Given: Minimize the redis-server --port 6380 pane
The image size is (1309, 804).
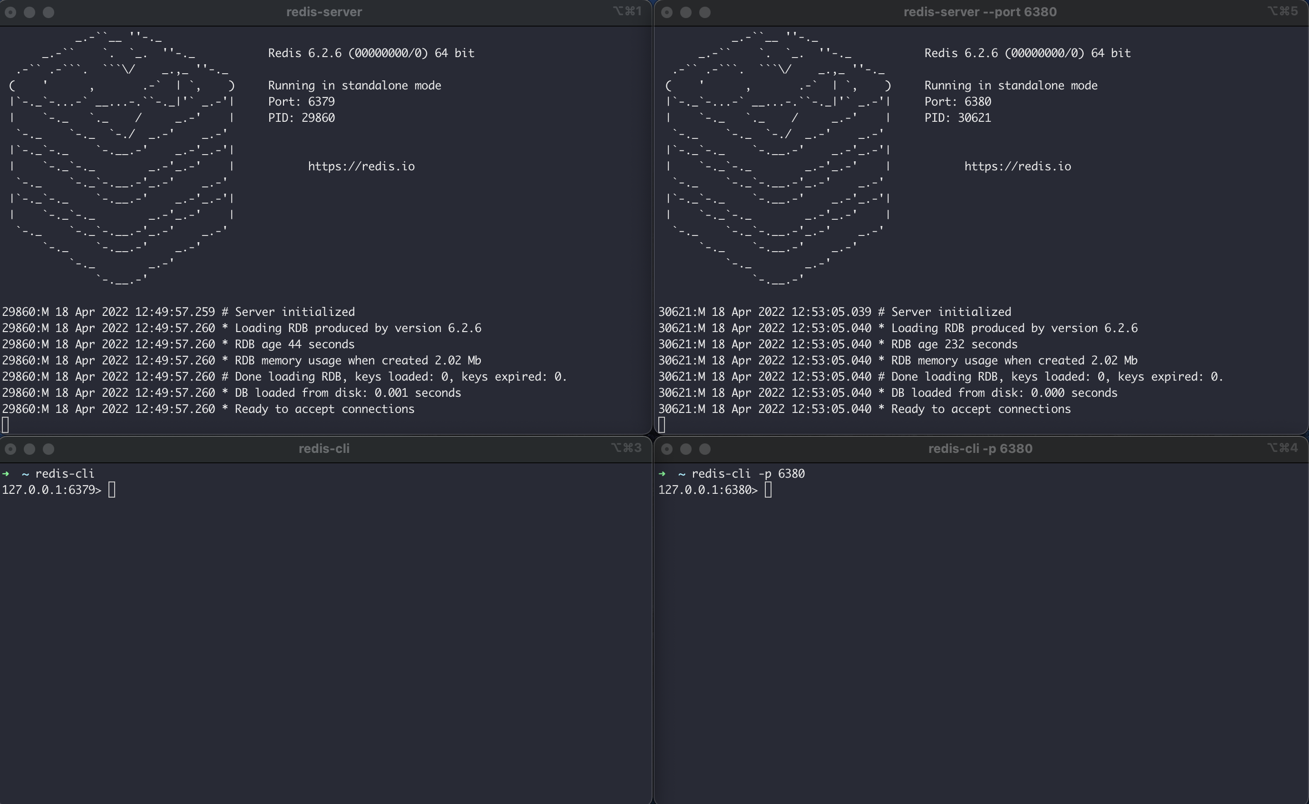Looking at the screenshot, I should [686, 12].
